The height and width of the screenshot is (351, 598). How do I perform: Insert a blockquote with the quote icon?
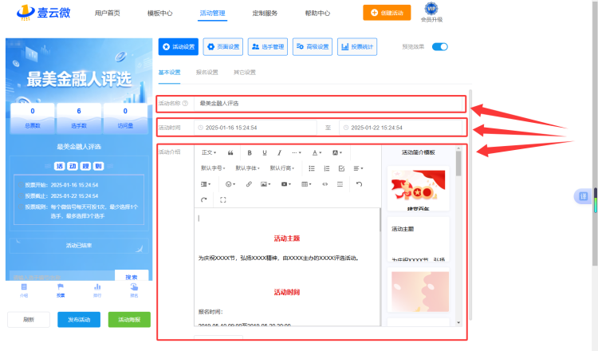(230, 152)
